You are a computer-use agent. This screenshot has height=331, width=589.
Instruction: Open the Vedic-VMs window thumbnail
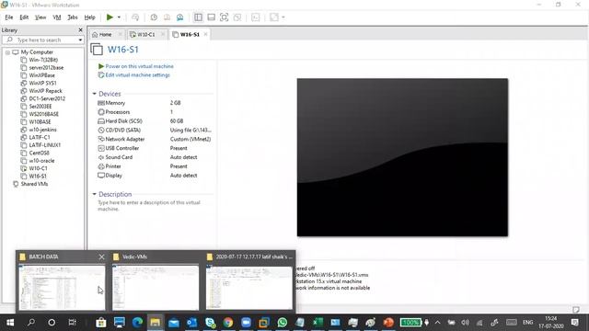click(x=156, y=288)
